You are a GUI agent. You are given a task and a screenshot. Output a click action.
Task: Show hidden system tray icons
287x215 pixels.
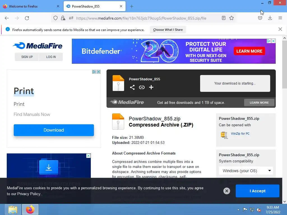pos(238,210)
